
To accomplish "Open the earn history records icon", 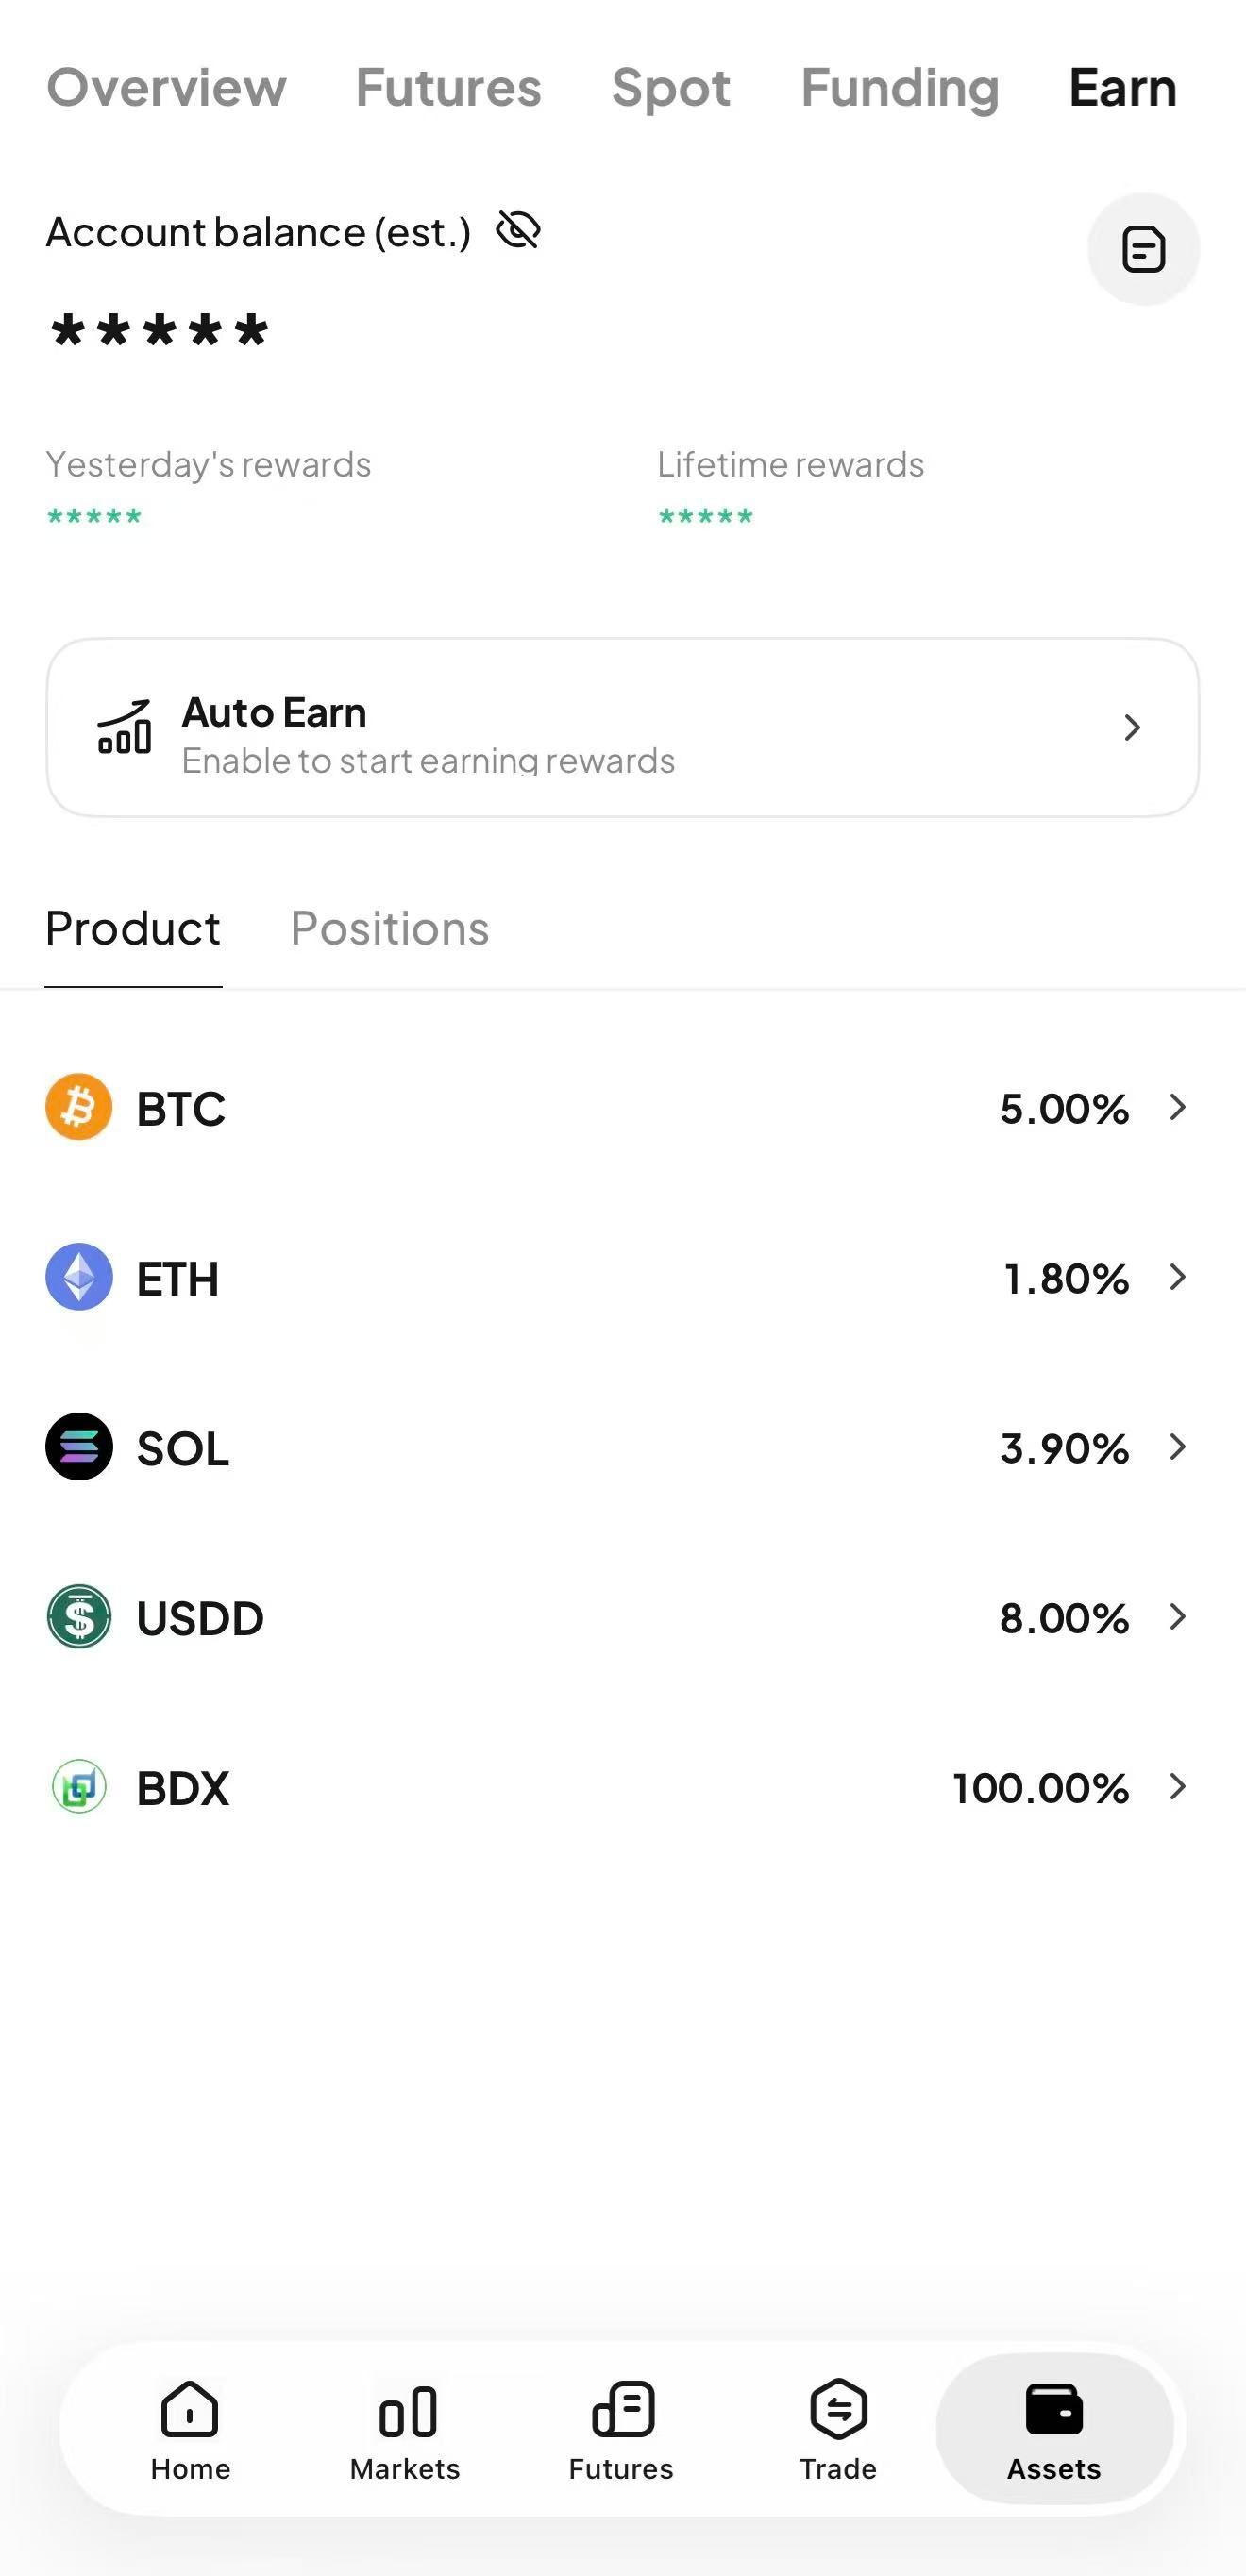I will click(1143, 249).
